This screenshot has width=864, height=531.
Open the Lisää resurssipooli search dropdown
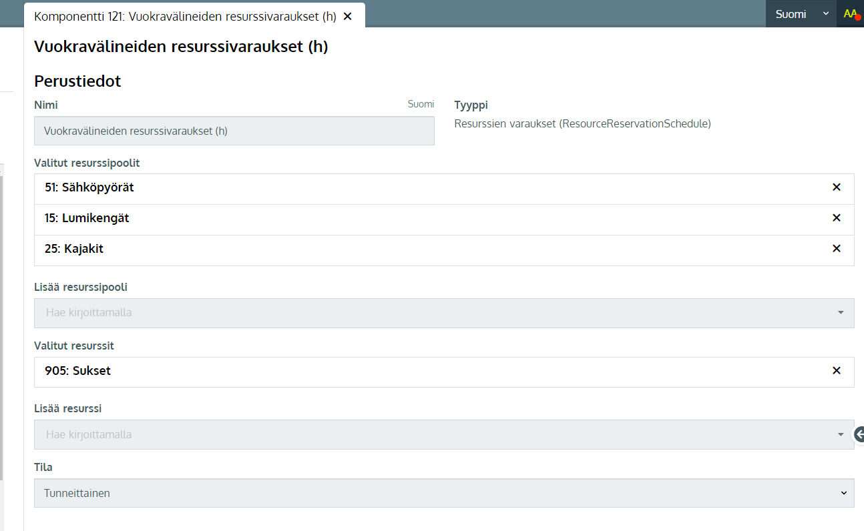click(x=444, y=313)
